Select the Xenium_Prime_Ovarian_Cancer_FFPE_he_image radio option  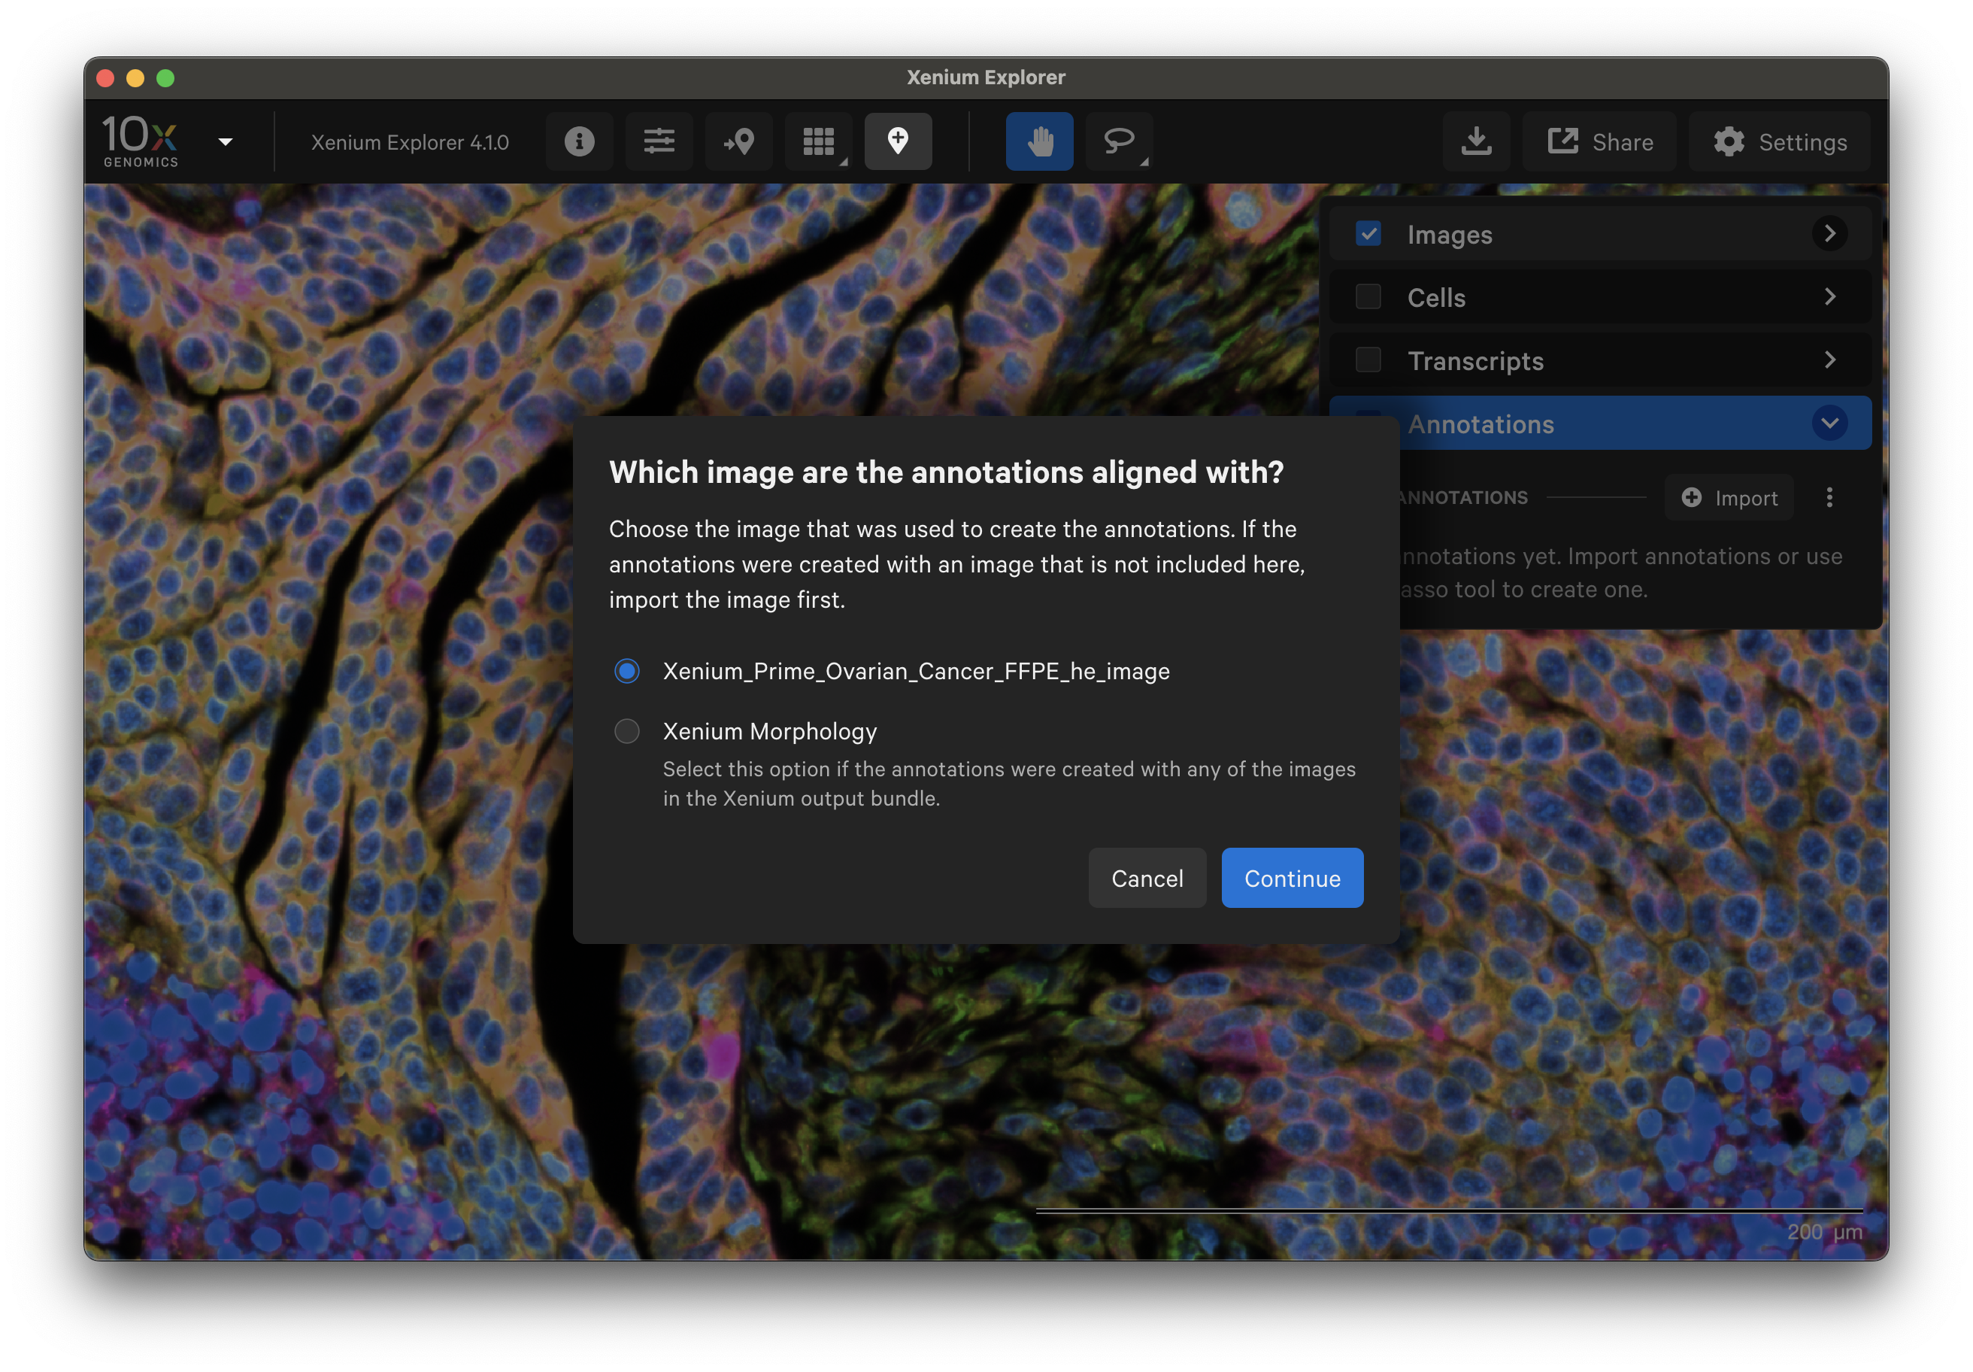coord(627,670)
